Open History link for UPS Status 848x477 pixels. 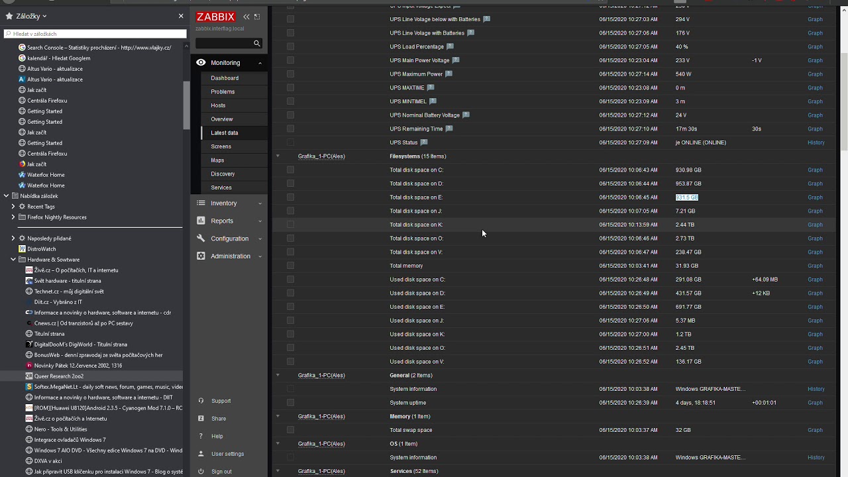[816, 142]
